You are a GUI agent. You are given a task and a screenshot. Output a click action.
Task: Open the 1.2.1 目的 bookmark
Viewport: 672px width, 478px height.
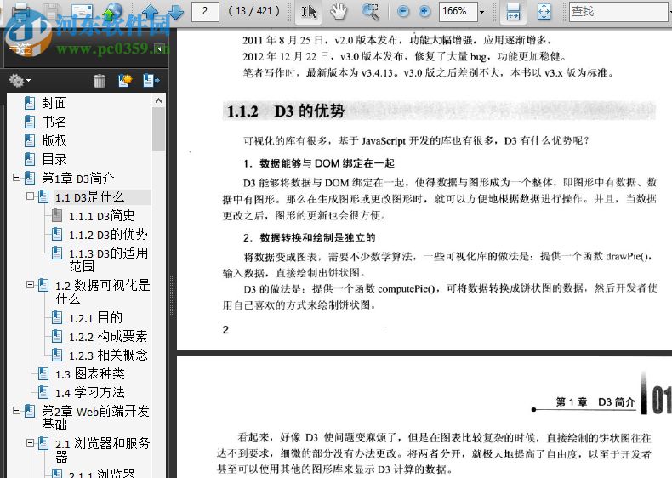95,317
